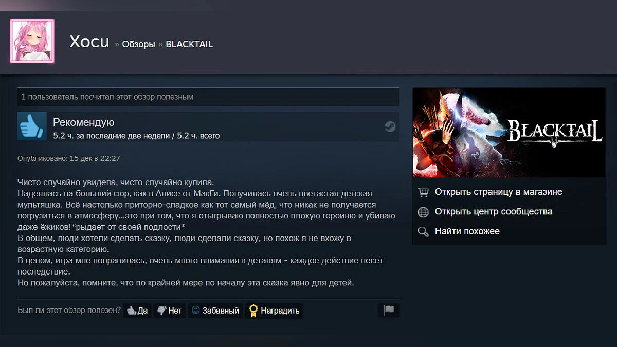Vote Да with thumbs-up button

click(137, 311)
